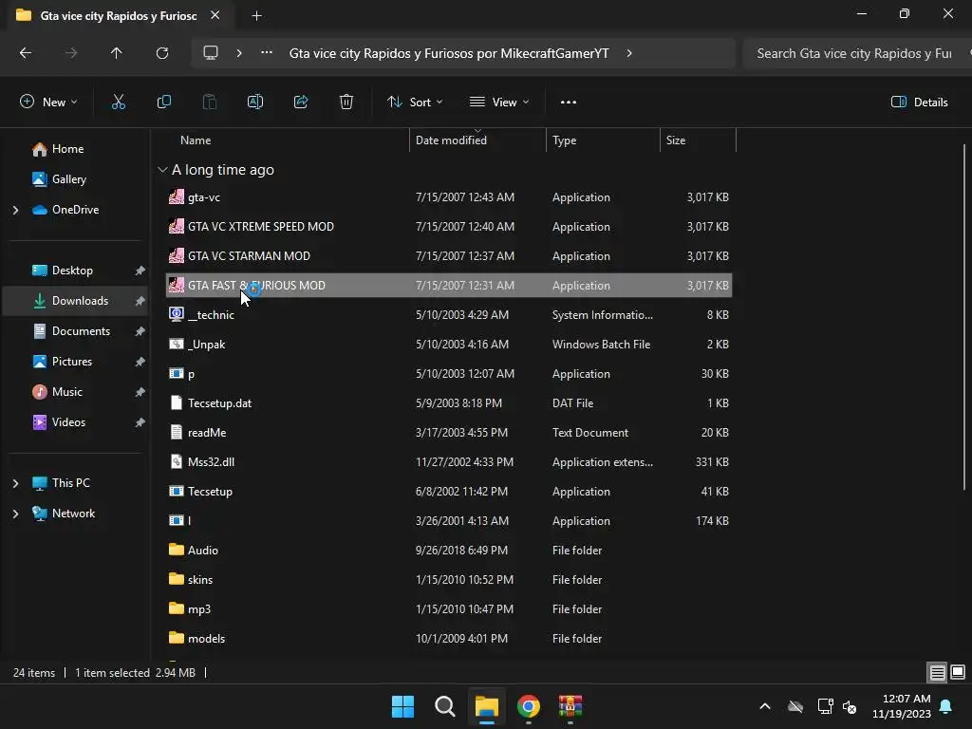Add a new tab with plus button
Image resolution: width=972 pixels, height=729 pixels.
(256, 16)
